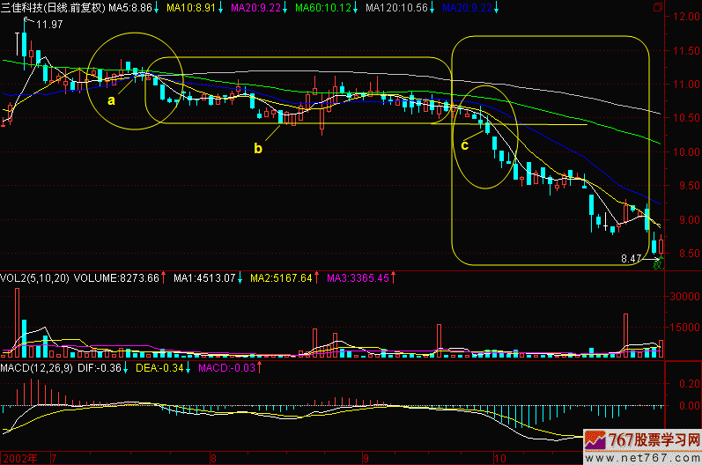Click month 8 on the time axis
Viewport: 702px width, 465px height.
pyautogui.click(x=213, y=458)
